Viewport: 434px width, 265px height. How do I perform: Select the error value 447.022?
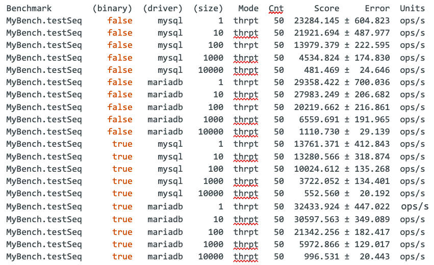[x=372, y=206]
